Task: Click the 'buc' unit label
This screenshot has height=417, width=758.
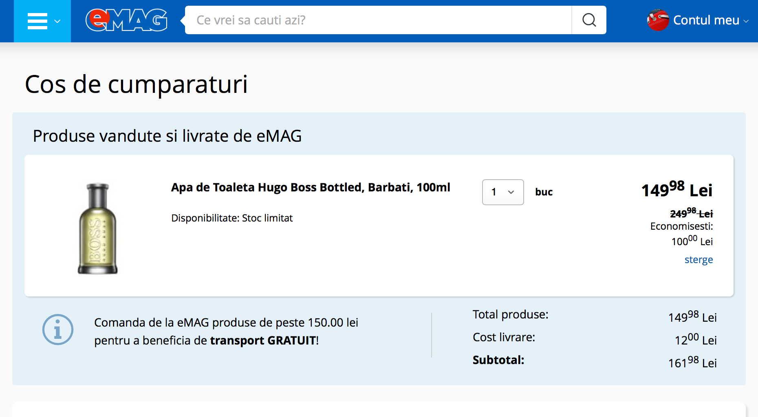Action: pos(544,192)
